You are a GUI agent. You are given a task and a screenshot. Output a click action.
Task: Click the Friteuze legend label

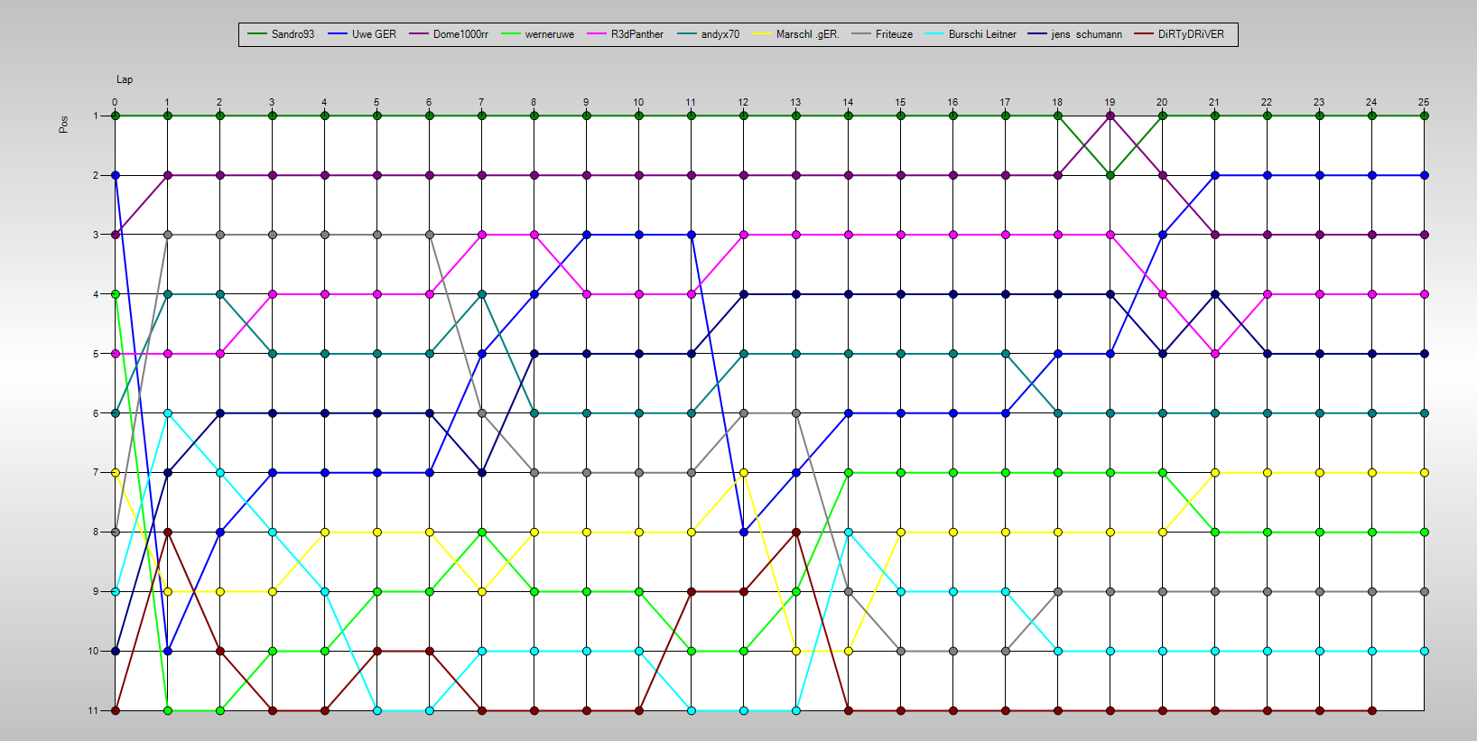tap(894, 34)
